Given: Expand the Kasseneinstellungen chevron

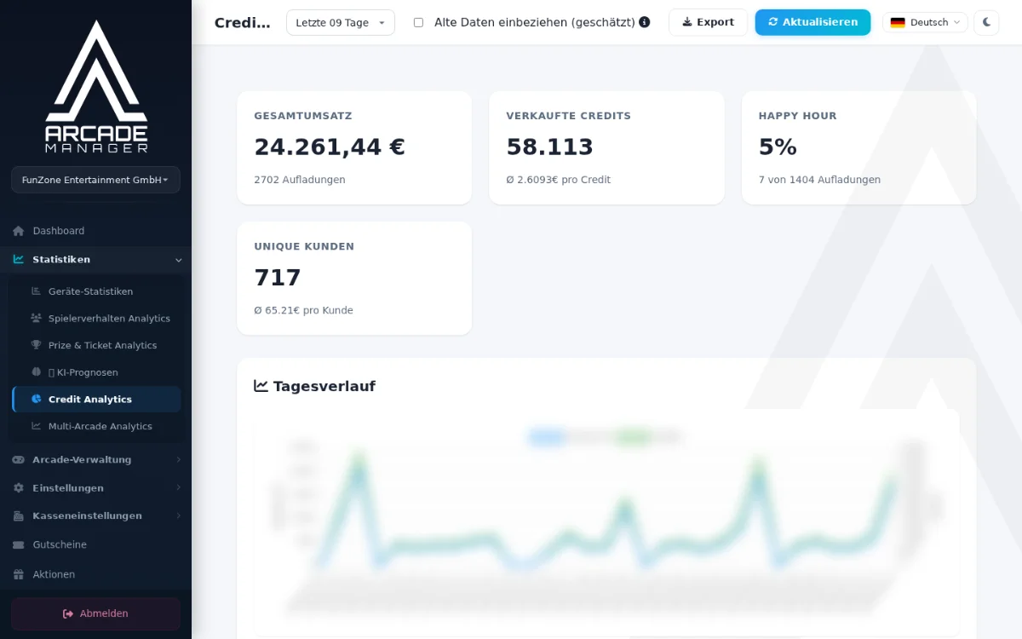Looking at the screenshot, I should coord(178,516).
